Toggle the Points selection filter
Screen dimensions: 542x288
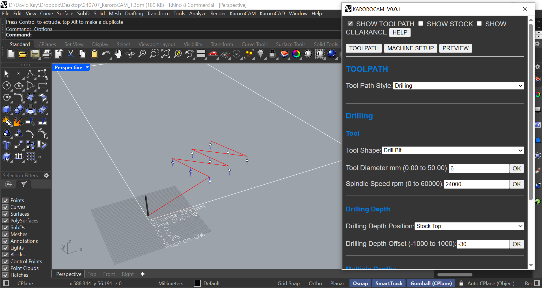pos(5,200)
